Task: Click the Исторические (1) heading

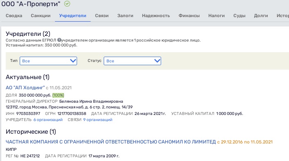Action: coord(31,132)
